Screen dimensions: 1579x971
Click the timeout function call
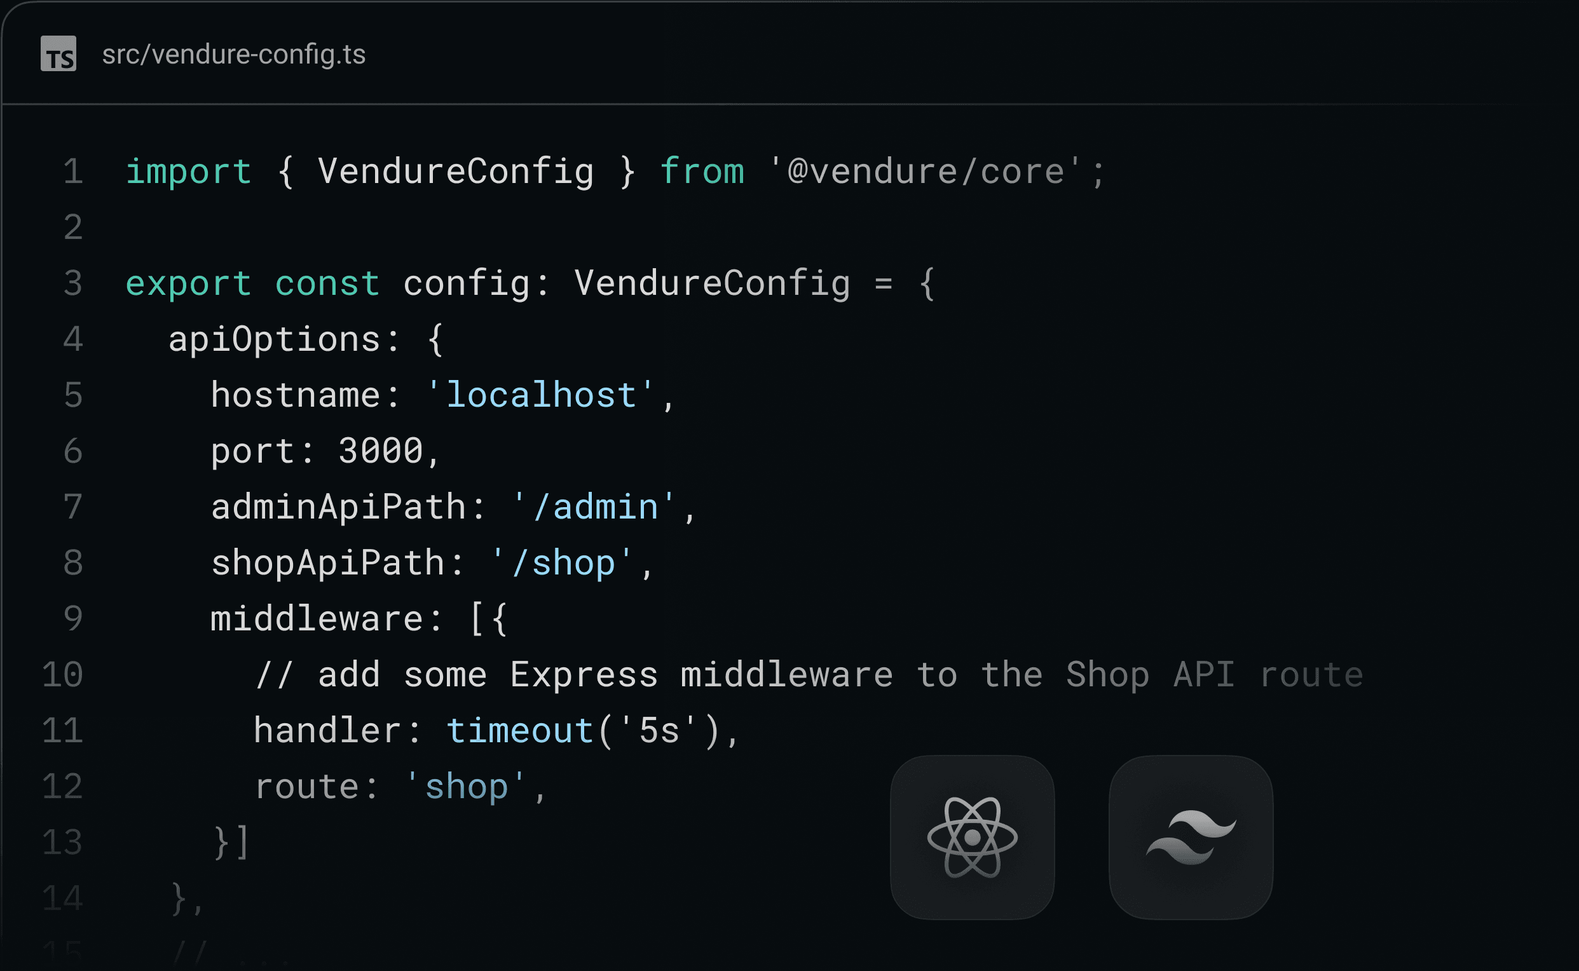(x=519, y=730)
